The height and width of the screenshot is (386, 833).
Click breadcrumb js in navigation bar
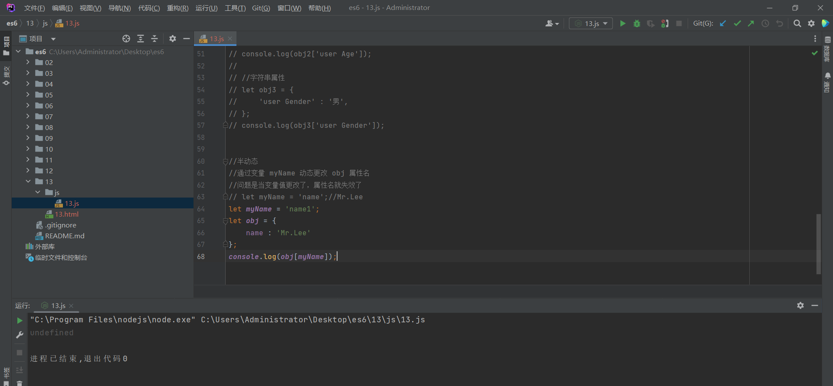click(45, 23)
